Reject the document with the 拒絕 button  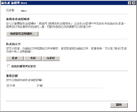tap(33, 58)
